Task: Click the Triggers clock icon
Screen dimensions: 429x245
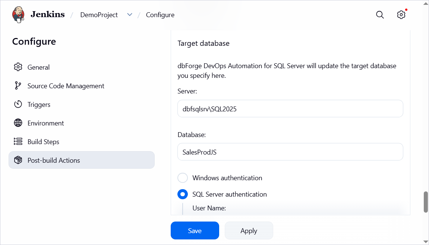Action: (x=18, y=104)
